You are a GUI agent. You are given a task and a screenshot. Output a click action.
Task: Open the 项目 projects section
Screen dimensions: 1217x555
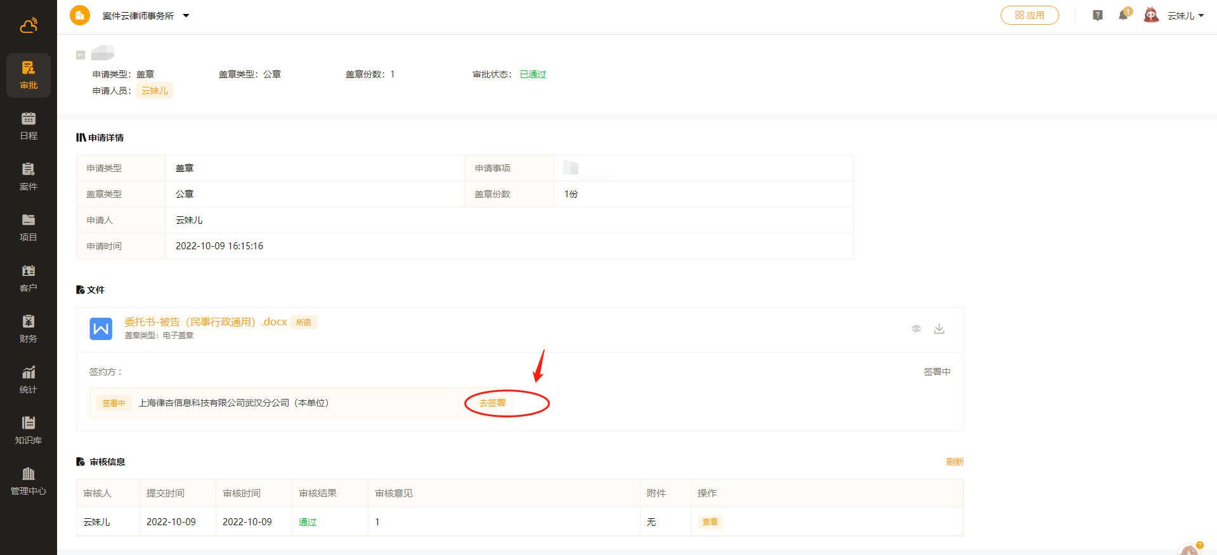29,228
